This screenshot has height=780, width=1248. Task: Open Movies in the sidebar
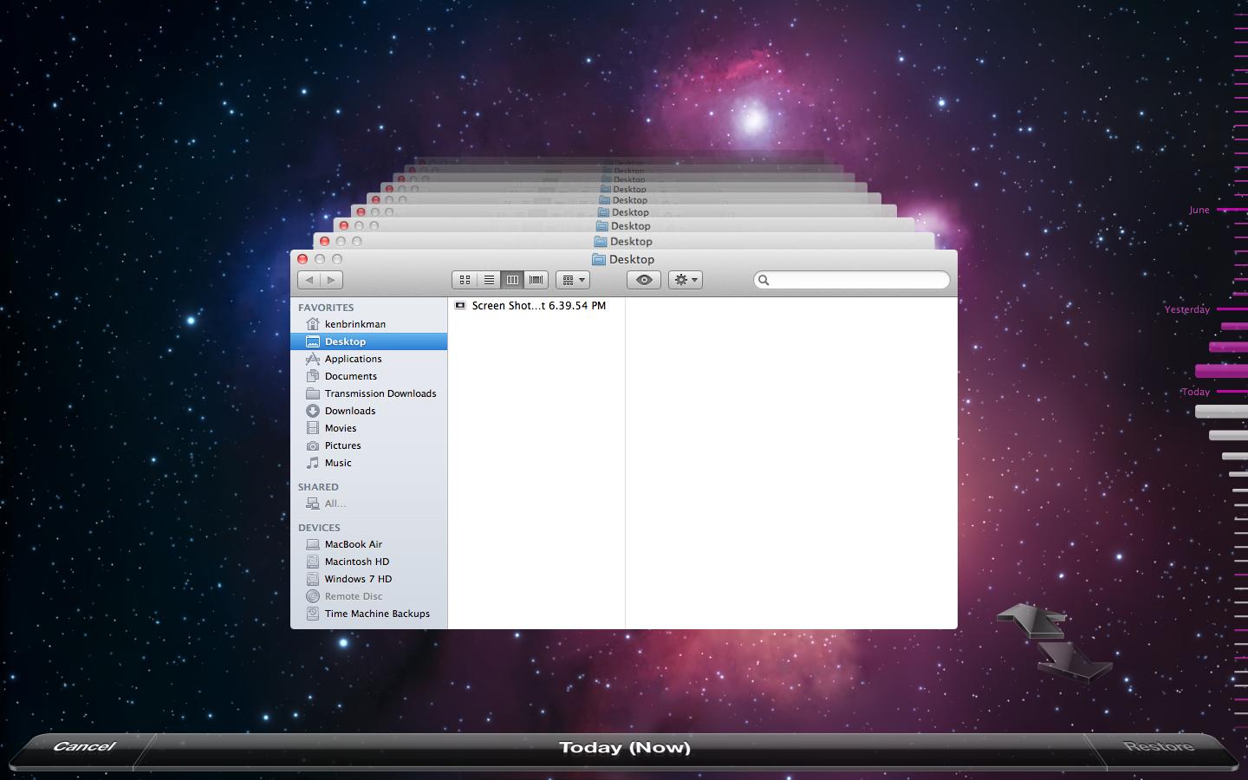click(369, 428)
